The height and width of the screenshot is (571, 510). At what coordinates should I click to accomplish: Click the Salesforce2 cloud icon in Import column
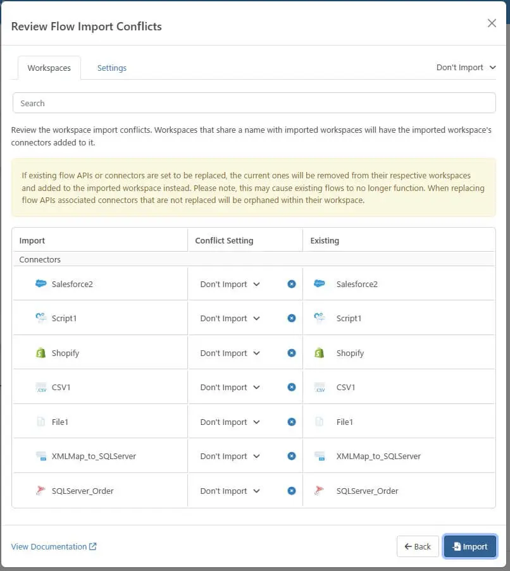41,284
